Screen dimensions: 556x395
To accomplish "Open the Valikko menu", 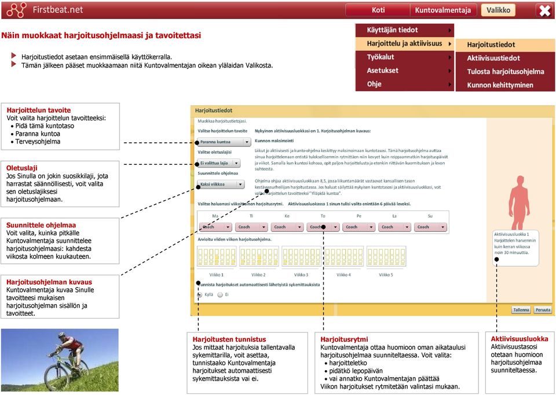I will click(498, 10).
